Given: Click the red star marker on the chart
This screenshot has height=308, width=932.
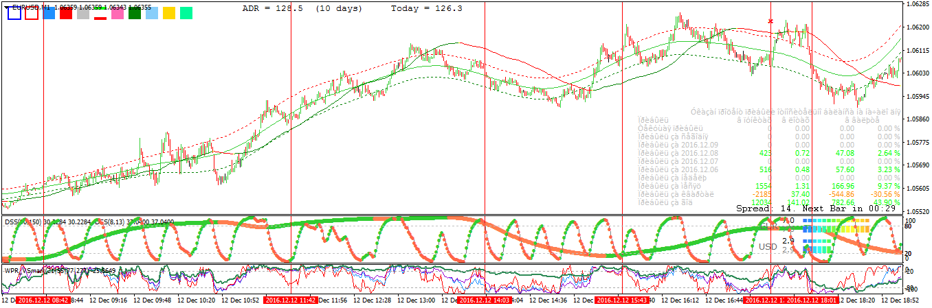Looking at the screenshot, I should click(770, 21).
